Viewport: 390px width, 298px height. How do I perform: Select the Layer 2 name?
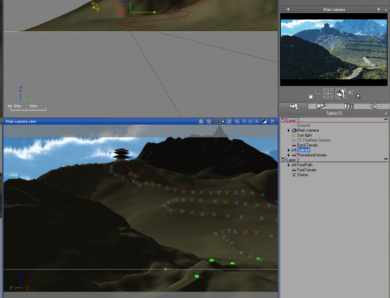pyautogui.click(x=293, y=160)
